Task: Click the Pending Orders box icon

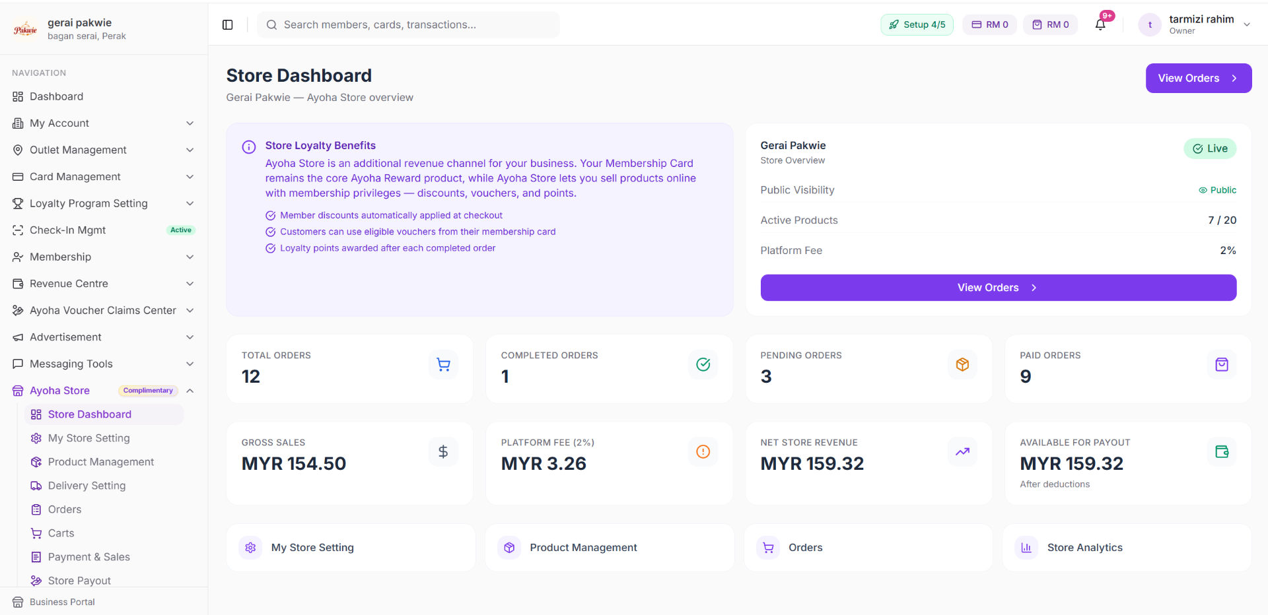Action: tap(963, 364)
